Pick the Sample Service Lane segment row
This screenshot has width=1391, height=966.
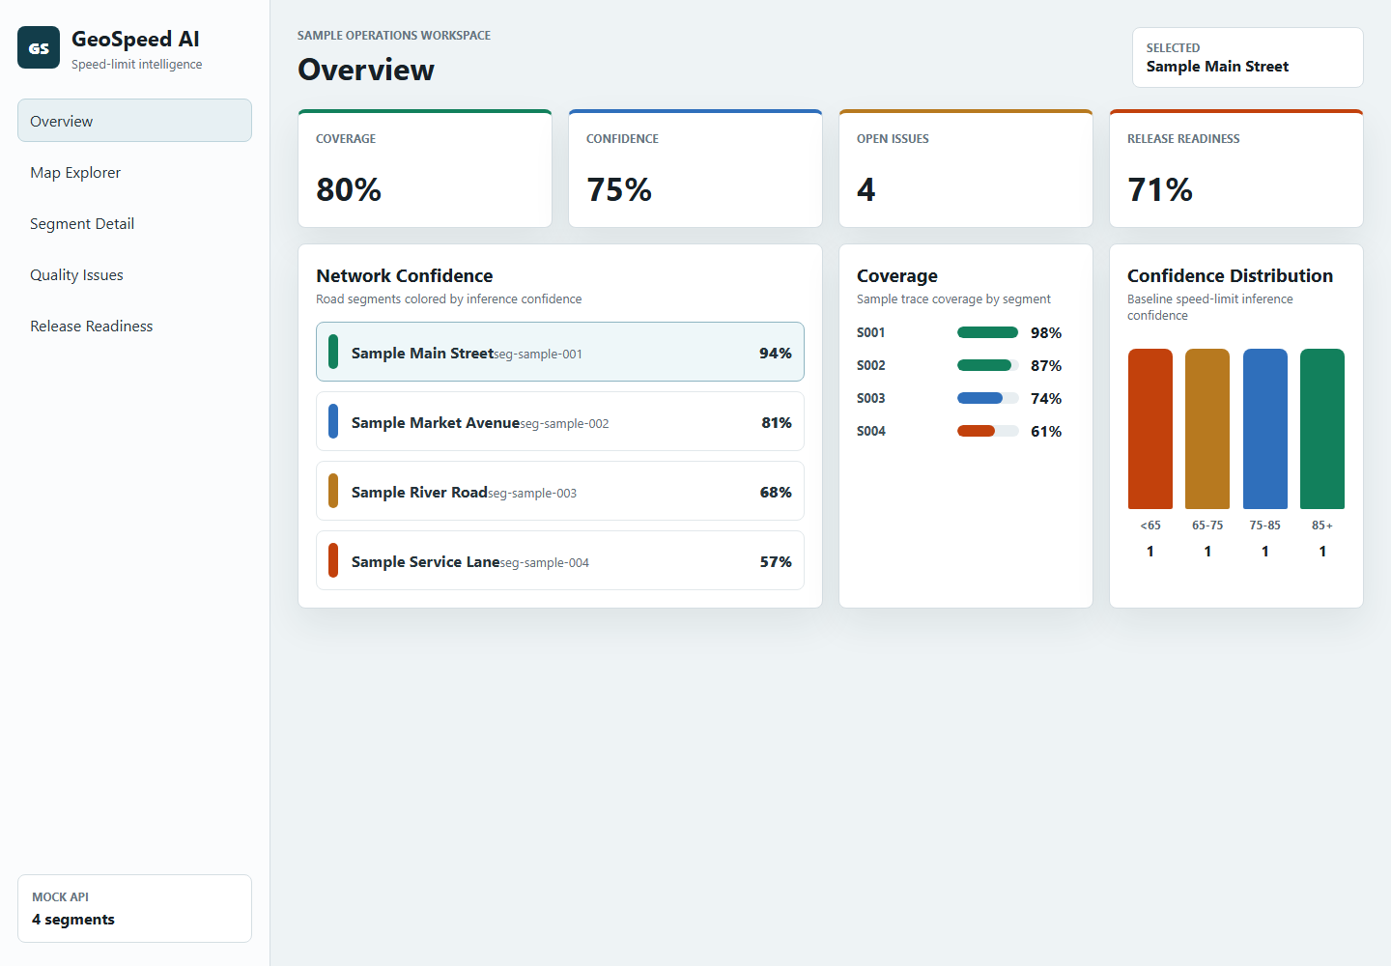(x=560, y=560)
